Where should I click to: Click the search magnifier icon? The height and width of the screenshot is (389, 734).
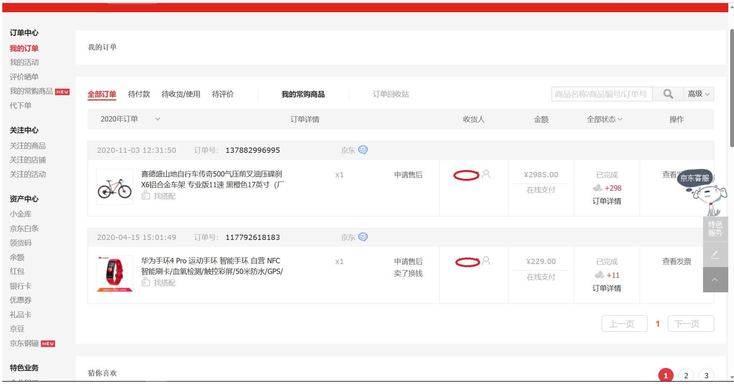tap(668, 94)
